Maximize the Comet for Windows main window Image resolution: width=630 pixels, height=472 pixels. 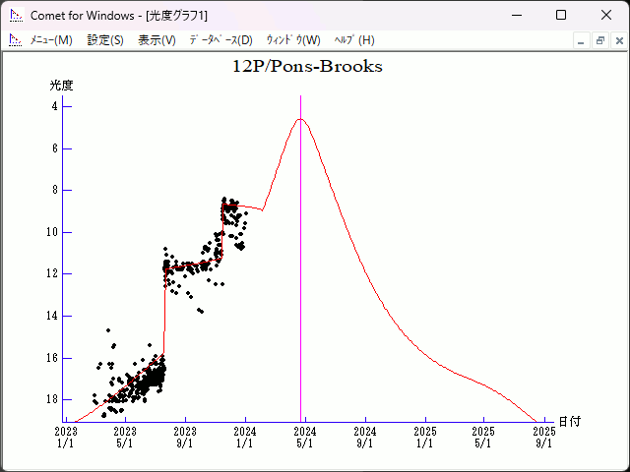[561, 16]
